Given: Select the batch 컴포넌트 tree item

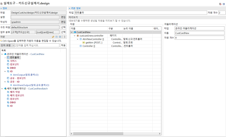Looking at the screenshot, I should [x=14, y=99].
